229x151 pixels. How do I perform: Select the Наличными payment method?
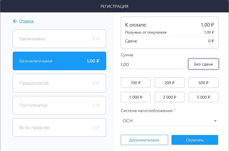point(59,39)
